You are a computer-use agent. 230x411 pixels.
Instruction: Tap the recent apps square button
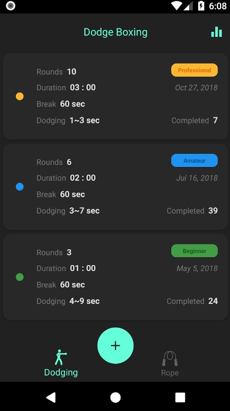tap(180, 397)
